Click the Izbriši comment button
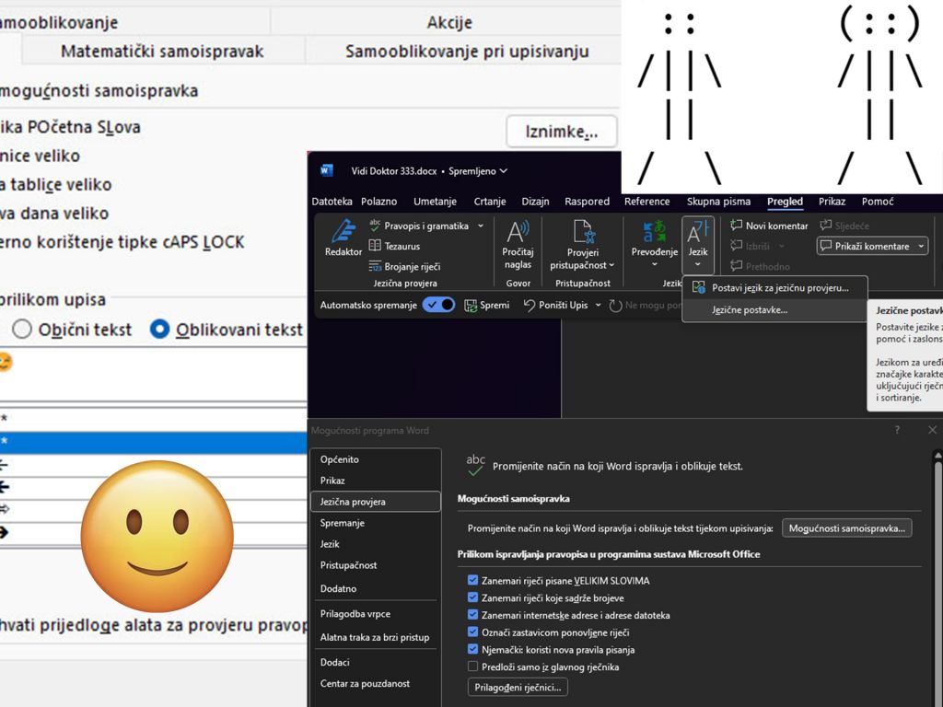 750,246
